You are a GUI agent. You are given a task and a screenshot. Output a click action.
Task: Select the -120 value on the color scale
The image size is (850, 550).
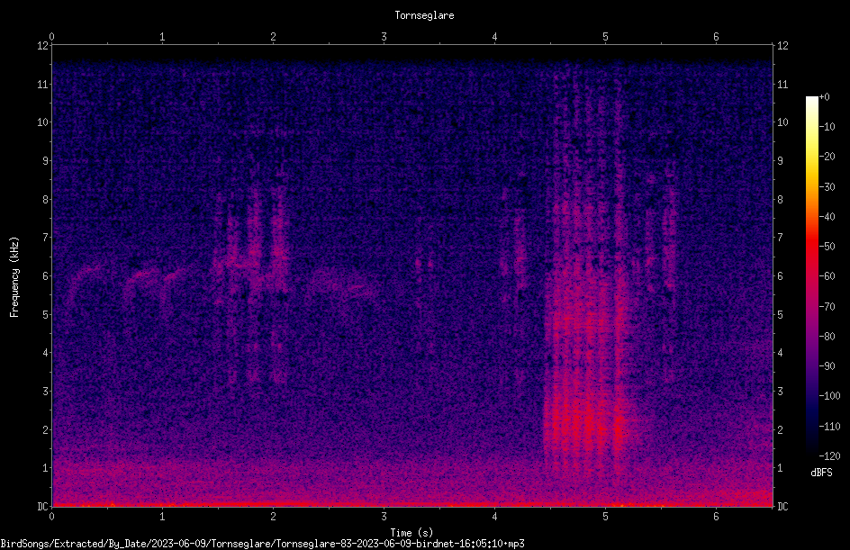(x=829, y=456)
